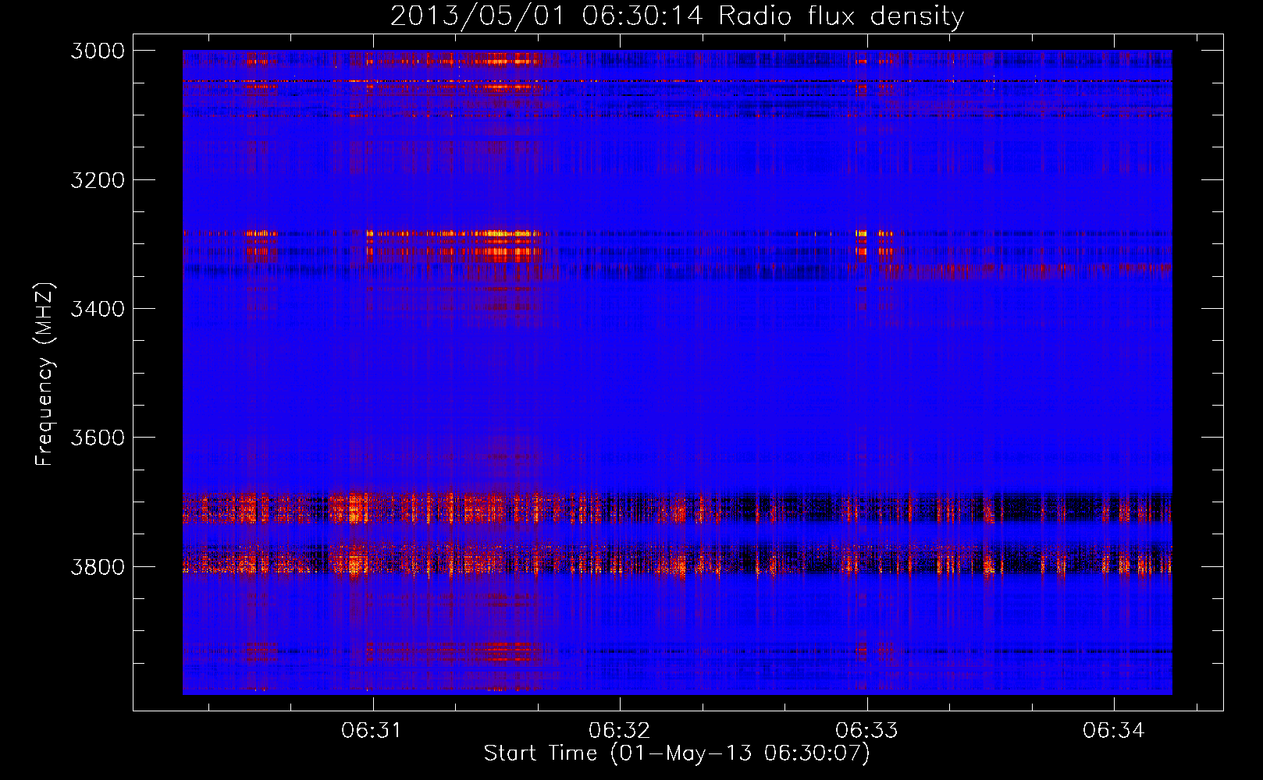The height and width of the screenshot is (780, 1263).
Task: Click the 06:34 time axis label
Action: click(x=1114, y=730)
